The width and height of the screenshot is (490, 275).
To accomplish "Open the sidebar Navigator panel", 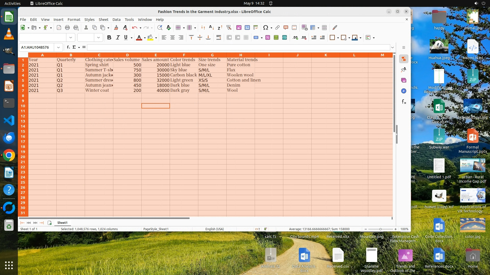I will [404, 91].
